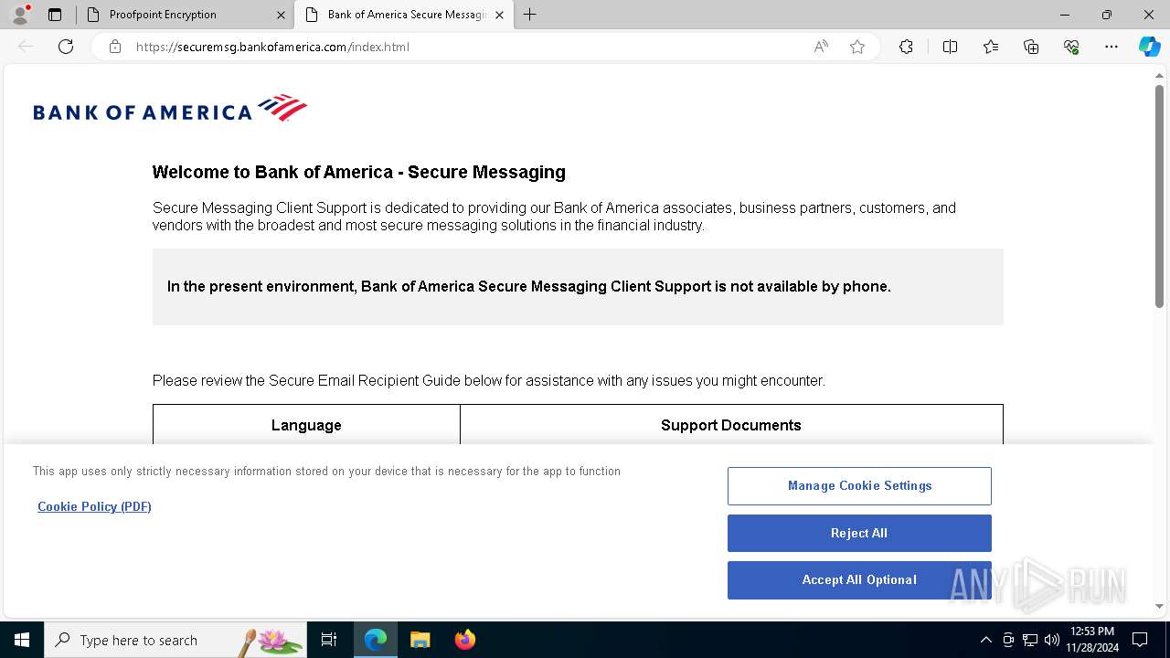Click Reject All cookies button
This screenshot has height=658, width=1170.
pyautogui.click(x=859, y=533)
